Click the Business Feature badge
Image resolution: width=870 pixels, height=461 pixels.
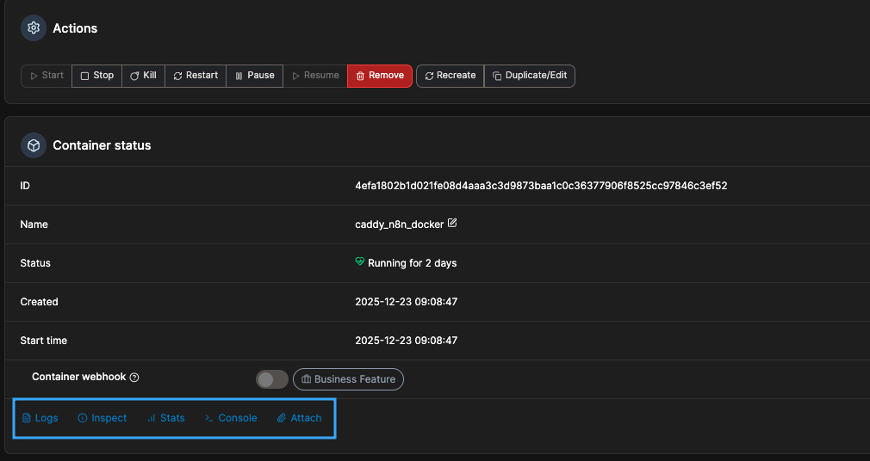[x=348, y=379]
